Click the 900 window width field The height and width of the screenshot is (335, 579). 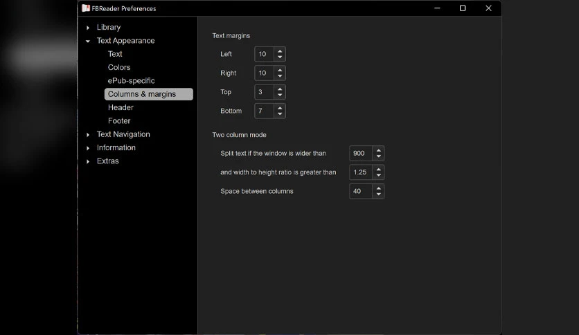click(361, 153)
